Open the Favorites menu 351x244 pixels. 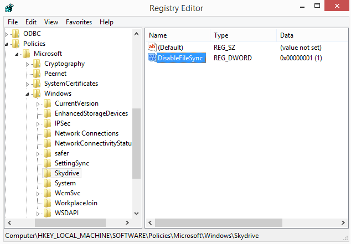[x=79, y=22]
